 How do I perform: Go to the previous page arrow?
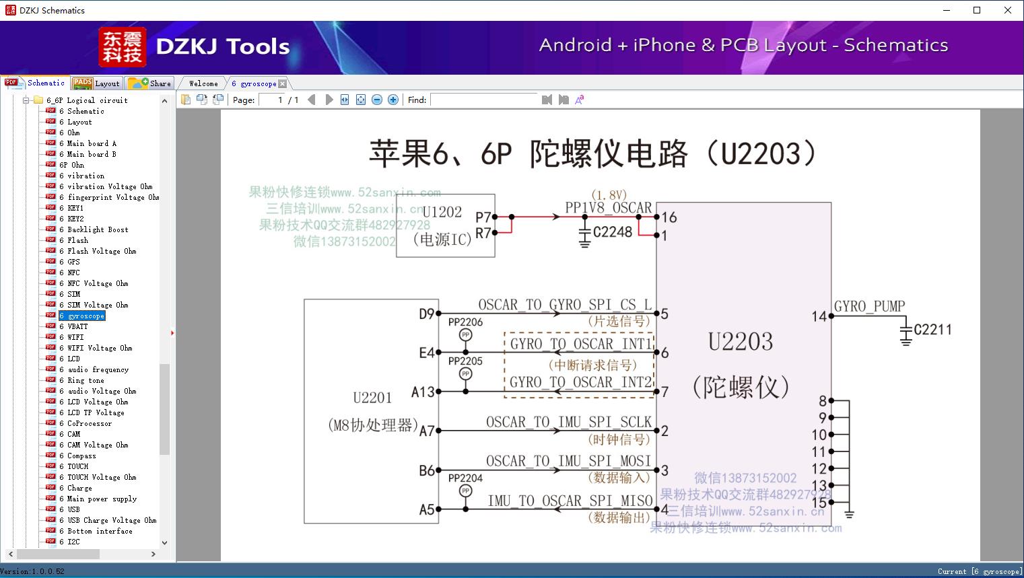click(x=312, y=100)
